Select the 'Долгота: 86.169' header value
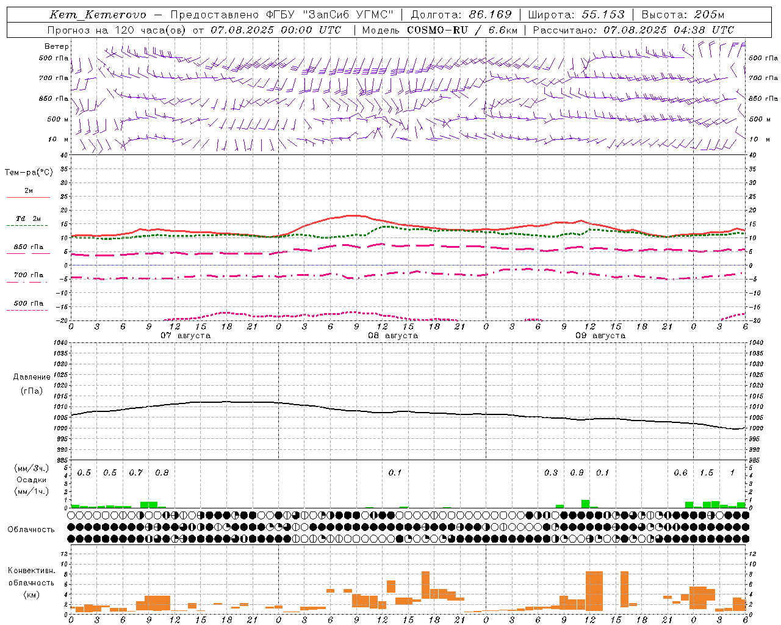 pyautogui.click(x=461, y=15)
